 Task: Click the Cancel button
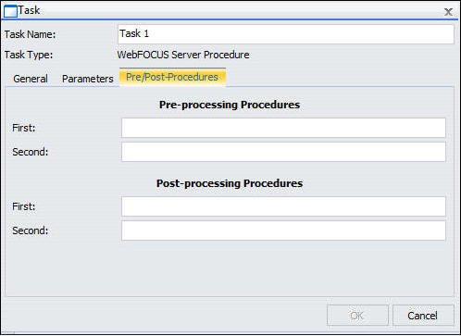[x=423, y=316]
